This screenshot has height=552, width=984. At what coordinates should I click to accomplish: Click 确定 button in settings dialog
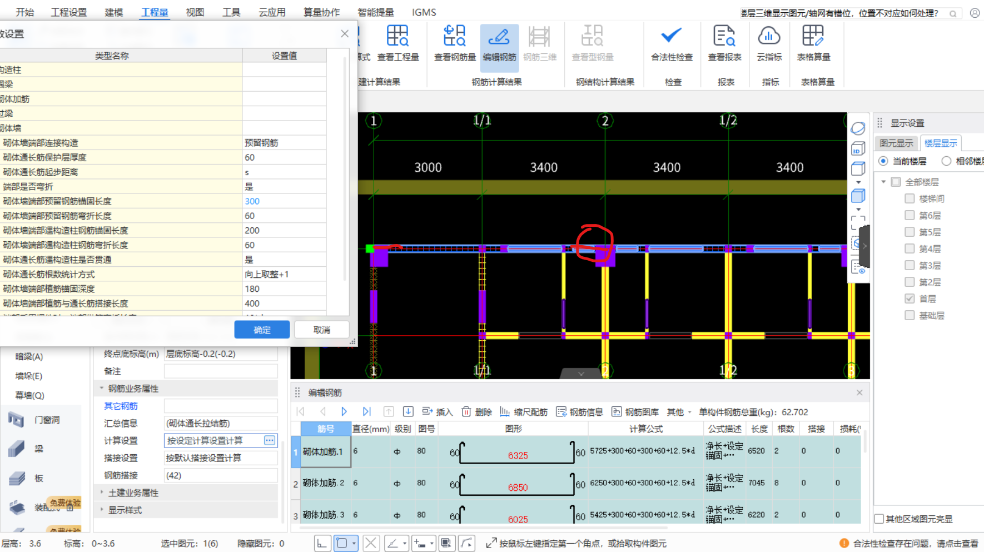coord(262,330)
